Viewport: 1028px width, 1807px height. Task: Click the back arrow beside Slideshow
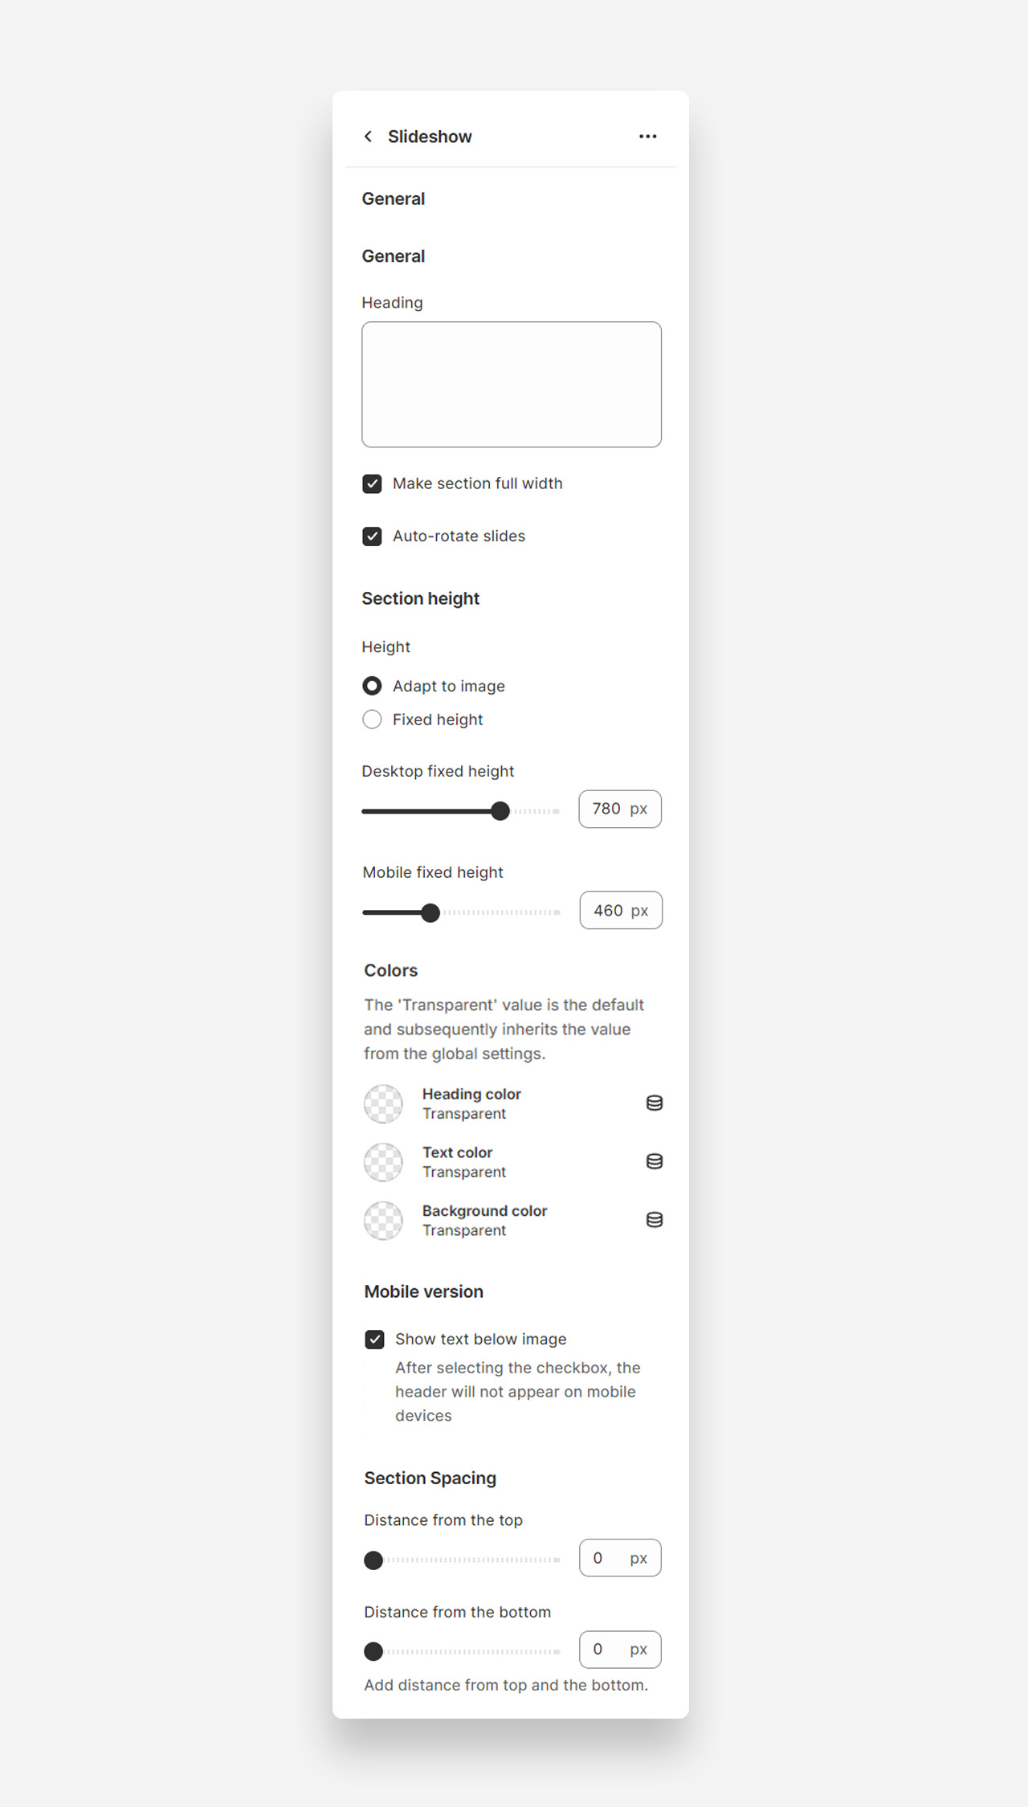point(368,137)
